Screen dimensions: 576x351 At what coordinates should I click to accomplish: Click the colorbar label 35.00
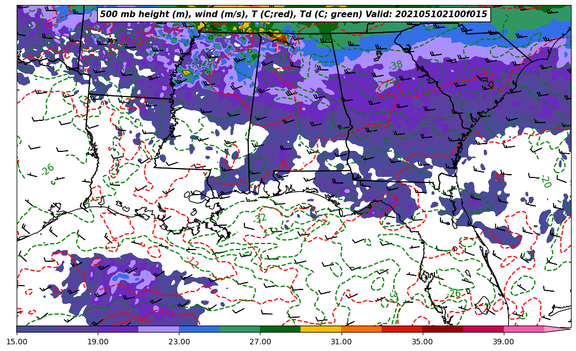[x=423, y=342]
